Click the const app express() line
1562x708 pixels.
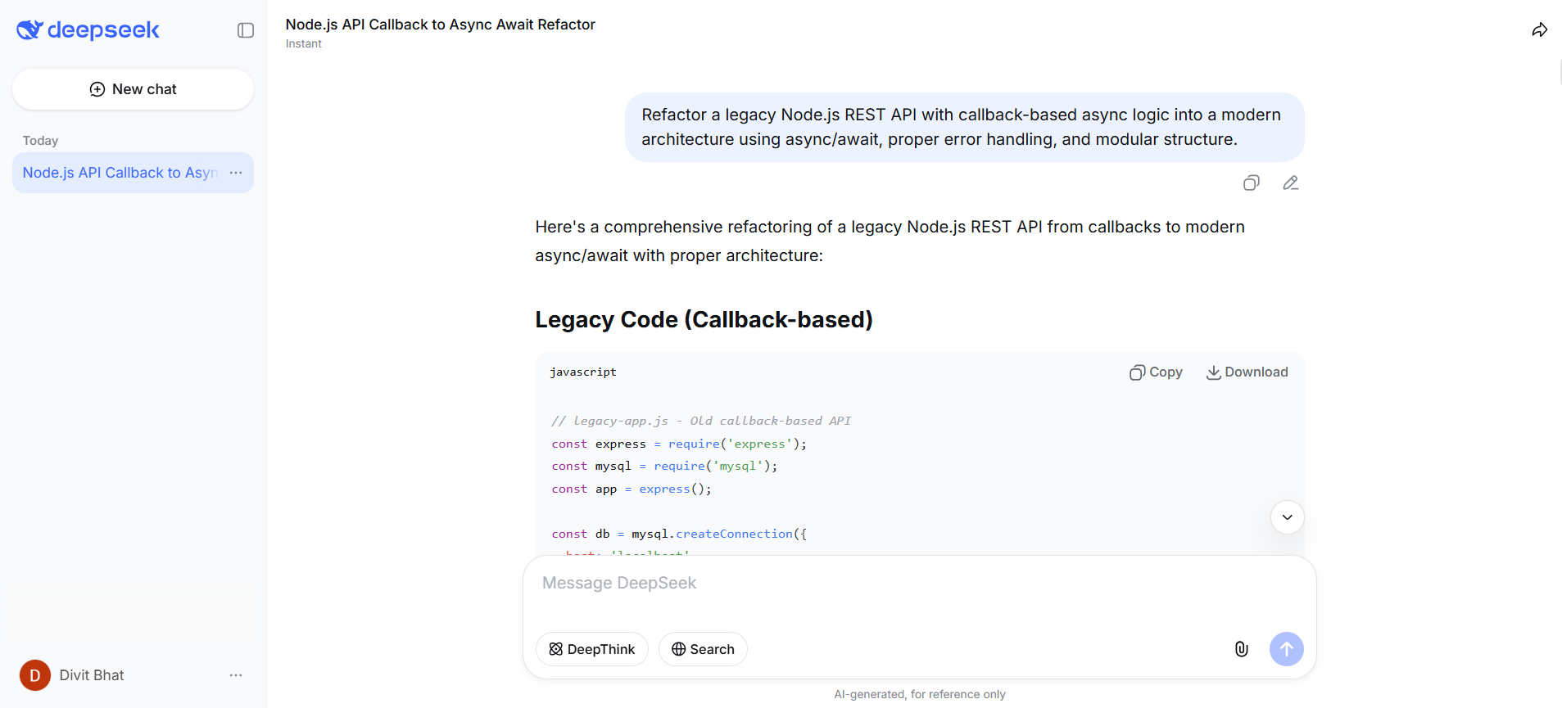632,489
